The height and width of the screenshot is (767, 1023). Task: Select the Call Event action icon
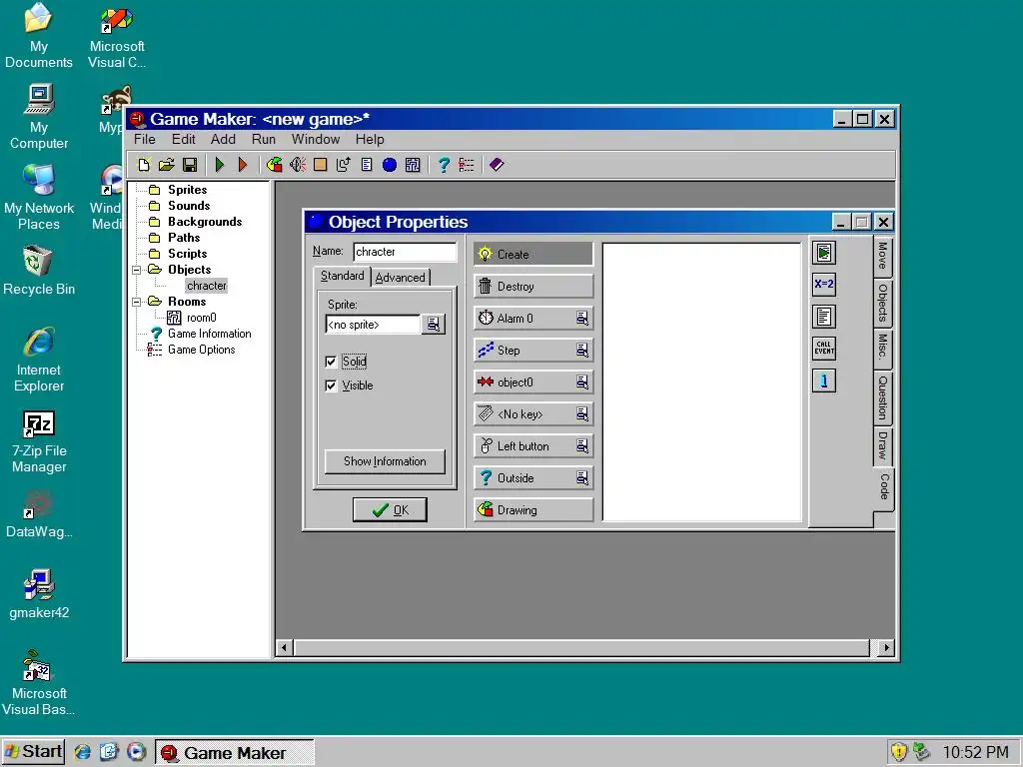tap(824, 349)
